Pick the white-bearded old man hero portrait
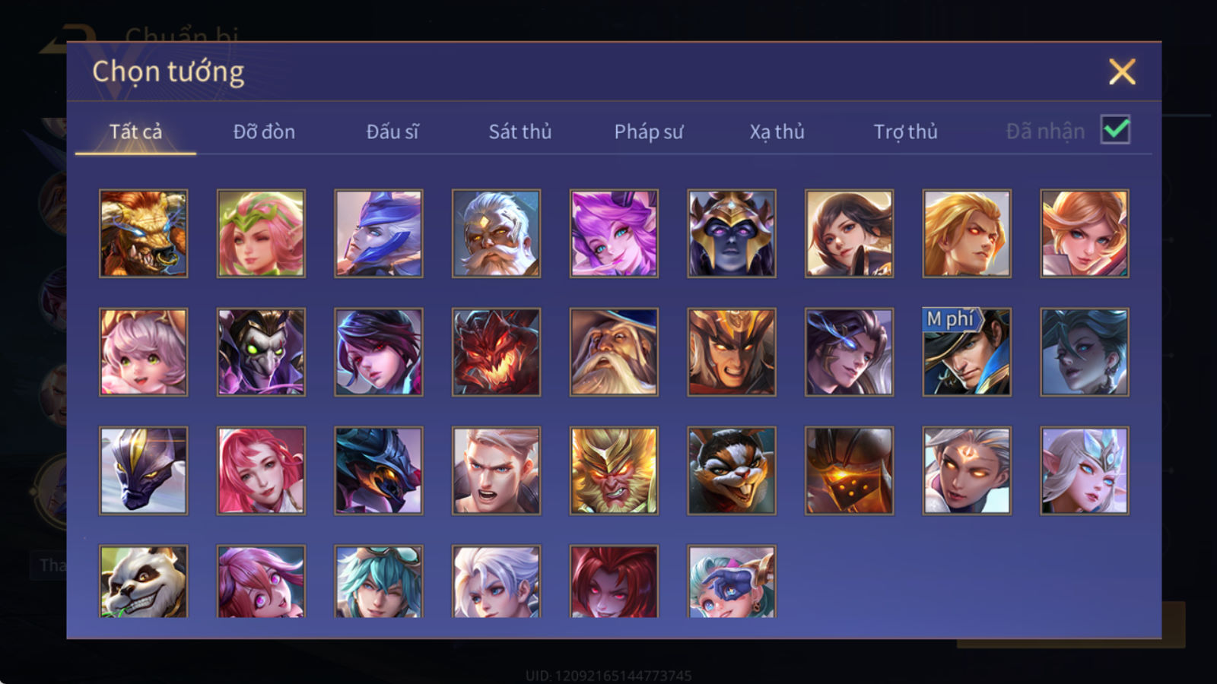The height and width of the screenshot is (684, 1217). click(496, 233)
